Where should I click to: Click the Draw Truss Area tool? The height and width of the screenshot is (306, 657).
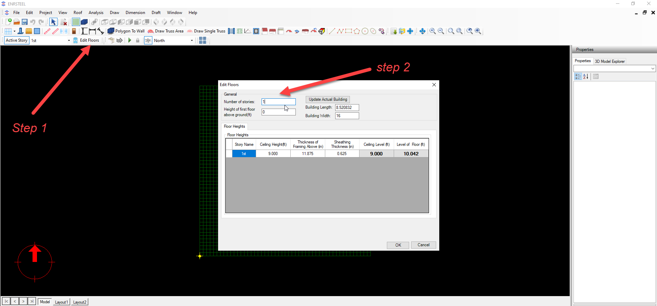click(166, 31)
